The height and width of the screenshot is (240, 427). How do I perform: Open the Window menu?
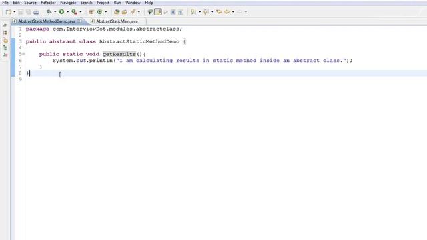pos(133,3)
